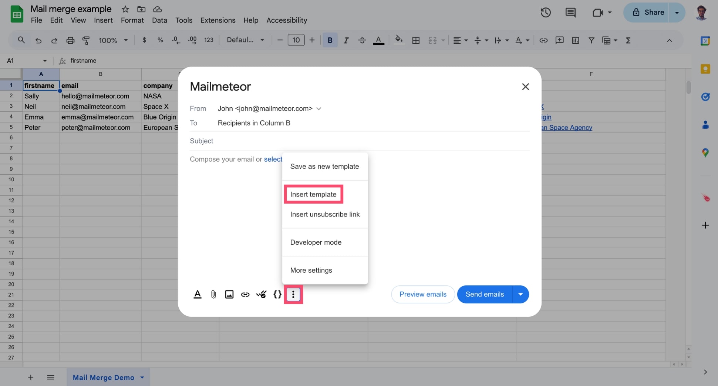The width and height of the screenshot is (718, 386).
Task: Open the Name box dropdown for A1
Action: 45,61
